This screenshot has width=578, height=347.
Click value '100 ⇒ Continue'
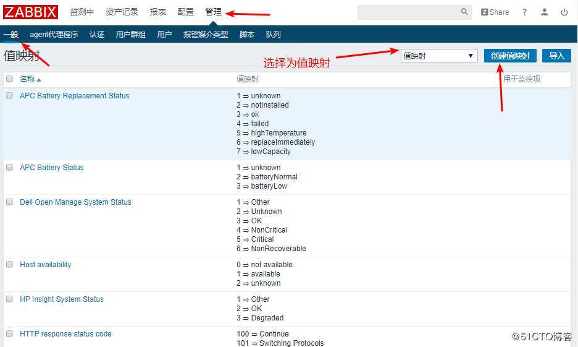(263, 334)
